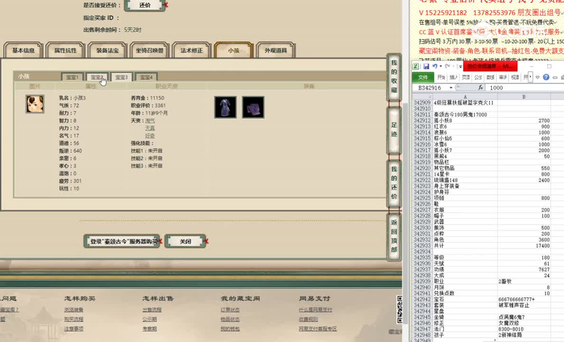The width and height of the screenshot is (564, 342).
Task: Click the heart icon beside the ribbon tabs
Action: coord(537,77)
